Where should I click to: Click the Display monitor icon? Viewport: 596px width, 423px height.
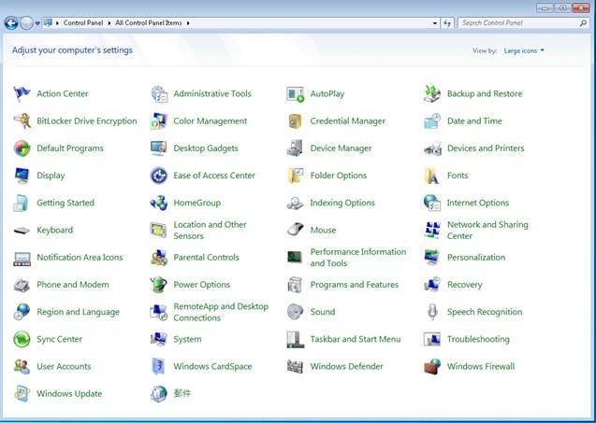point(22,176)
